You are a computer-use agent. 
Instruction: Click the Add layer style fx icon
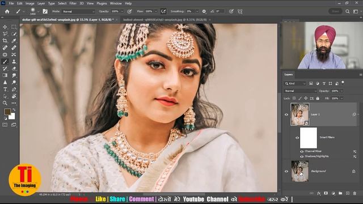(x=319, y=193)
